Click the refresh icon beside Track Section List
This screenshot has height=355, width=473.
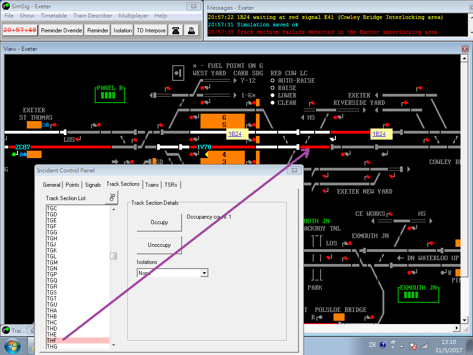[x=112, y=197]
